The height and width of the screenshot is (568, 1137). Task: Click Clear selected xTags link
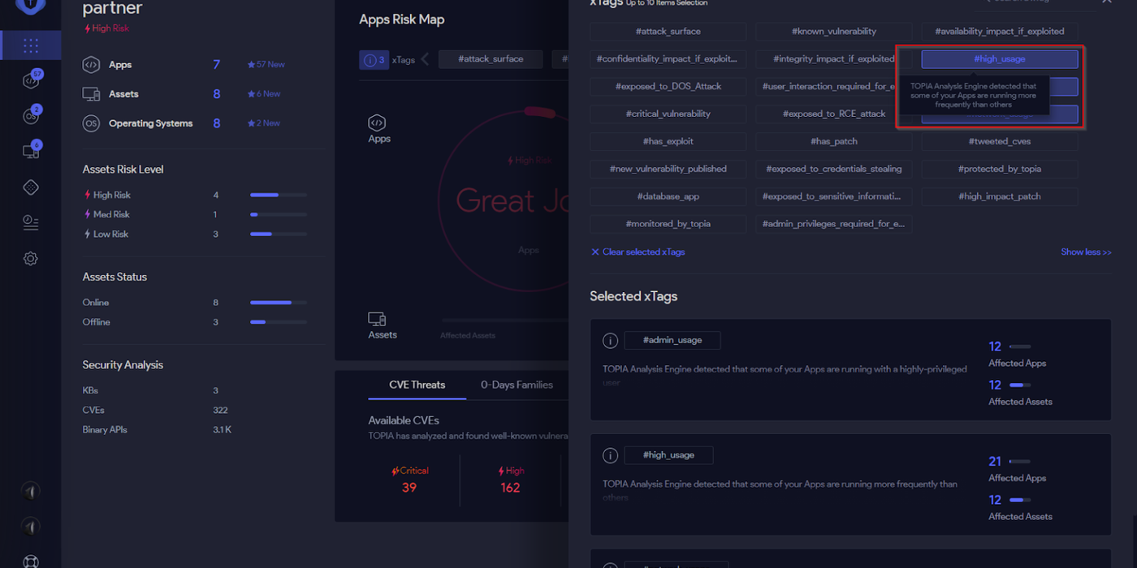[x=638, y=252]
